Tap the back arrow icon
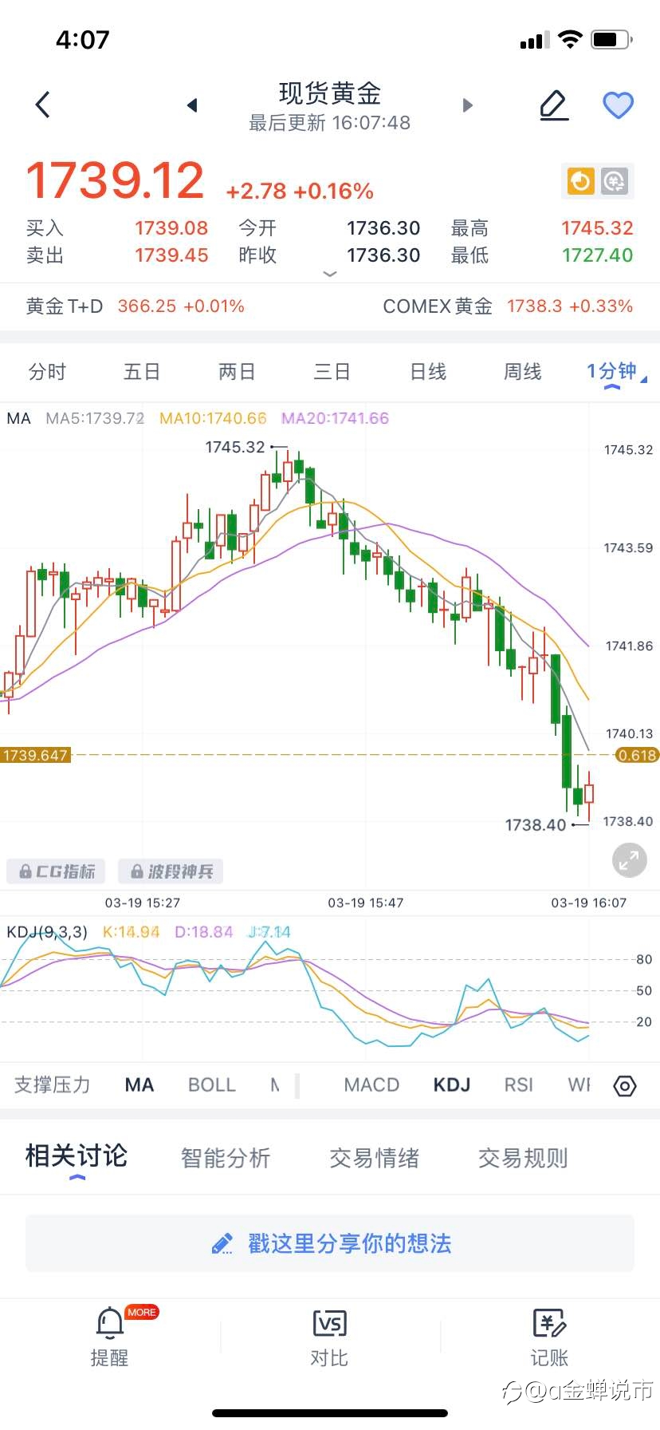Image resolution: width=660 pixels, height=1430 pixels. click(43, 105)
